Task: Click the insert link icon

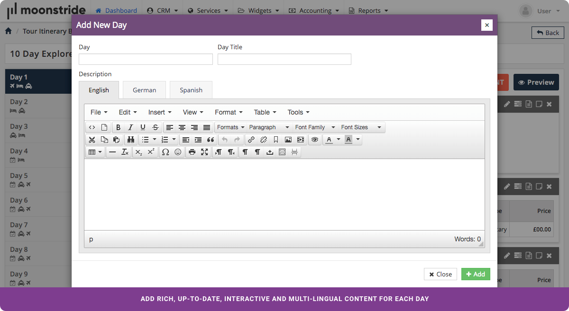Action: 251,140
